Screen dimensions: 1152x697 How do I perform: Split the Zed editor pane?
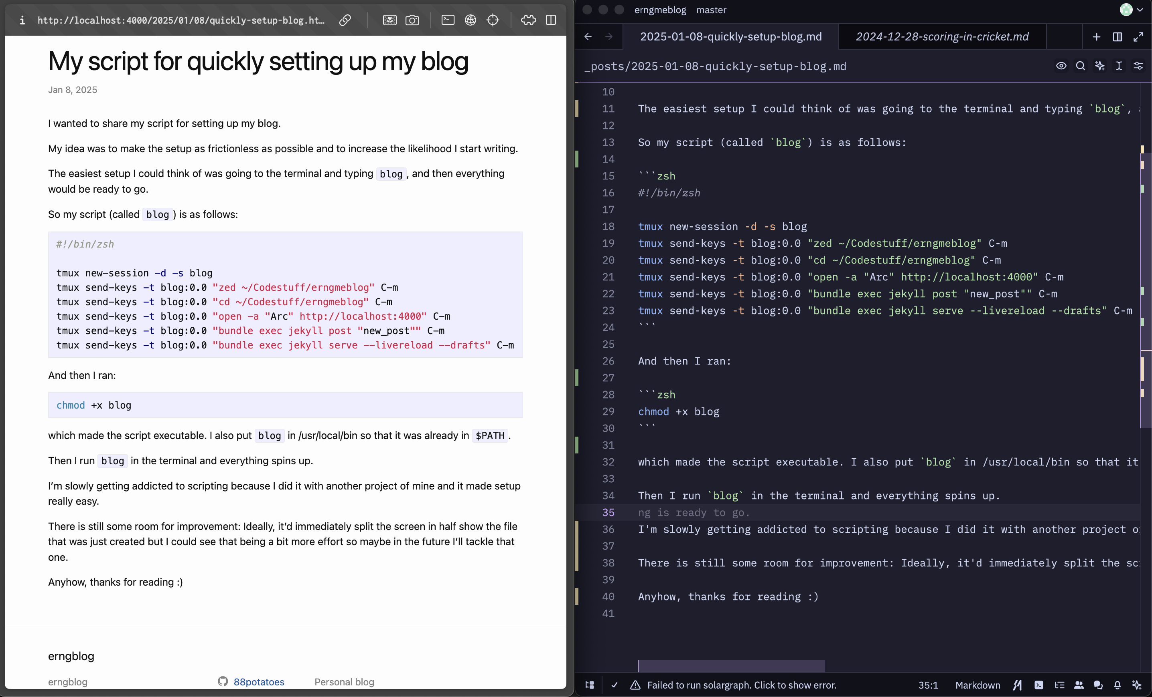1118,37
